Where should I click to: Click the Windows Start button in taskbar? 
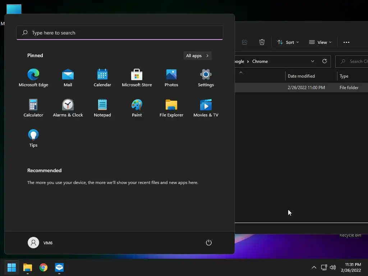coord(11,267)
